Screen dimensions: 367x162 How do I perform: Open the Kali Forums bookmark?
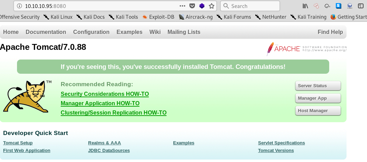coord(234,17)
